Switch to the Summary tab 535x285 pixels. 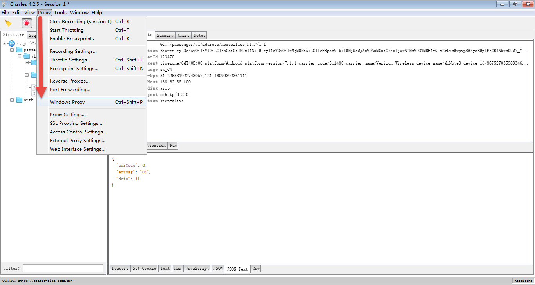(165, 35)
